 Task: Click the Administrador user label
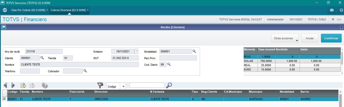click(x=276, y=19)
